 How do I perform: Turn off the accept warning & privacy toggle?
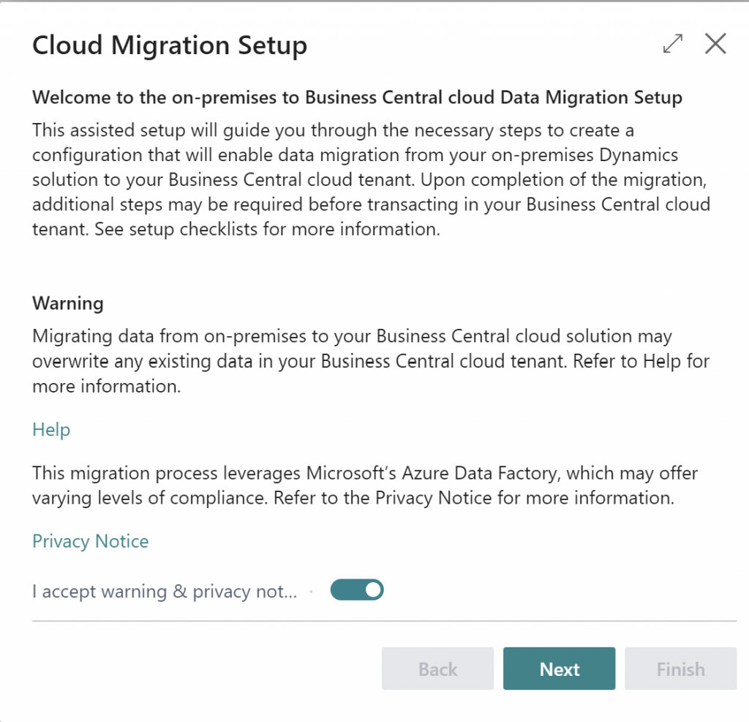357,590
